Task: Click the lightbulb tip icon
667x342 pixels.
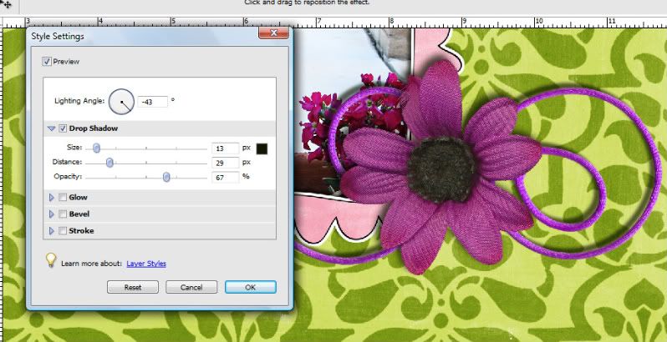Action: point(51,259)
